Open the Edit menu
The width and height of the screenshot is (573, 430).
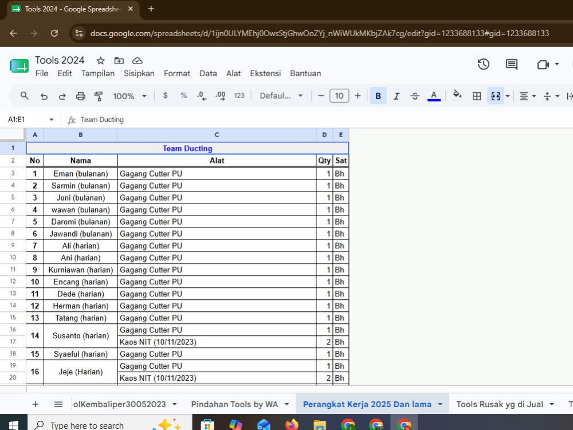pyautogui.click(x=65, y=73)
